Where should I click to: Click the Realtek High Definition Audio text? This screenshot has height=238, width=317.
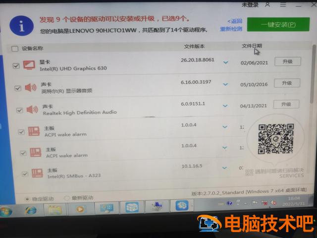click(x=80, y=113)
